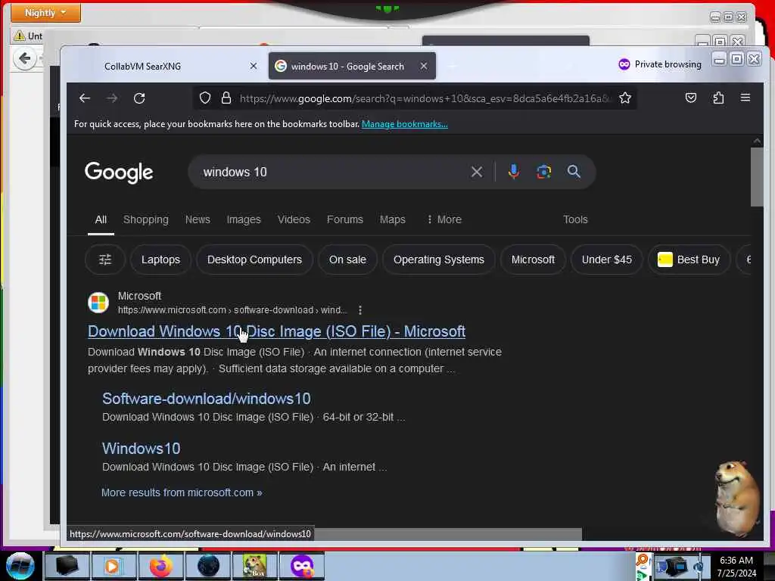Click inside the Google search text field
Image resolution: width=775 pixels, height=581 pixels.
(x=331, y=172)
